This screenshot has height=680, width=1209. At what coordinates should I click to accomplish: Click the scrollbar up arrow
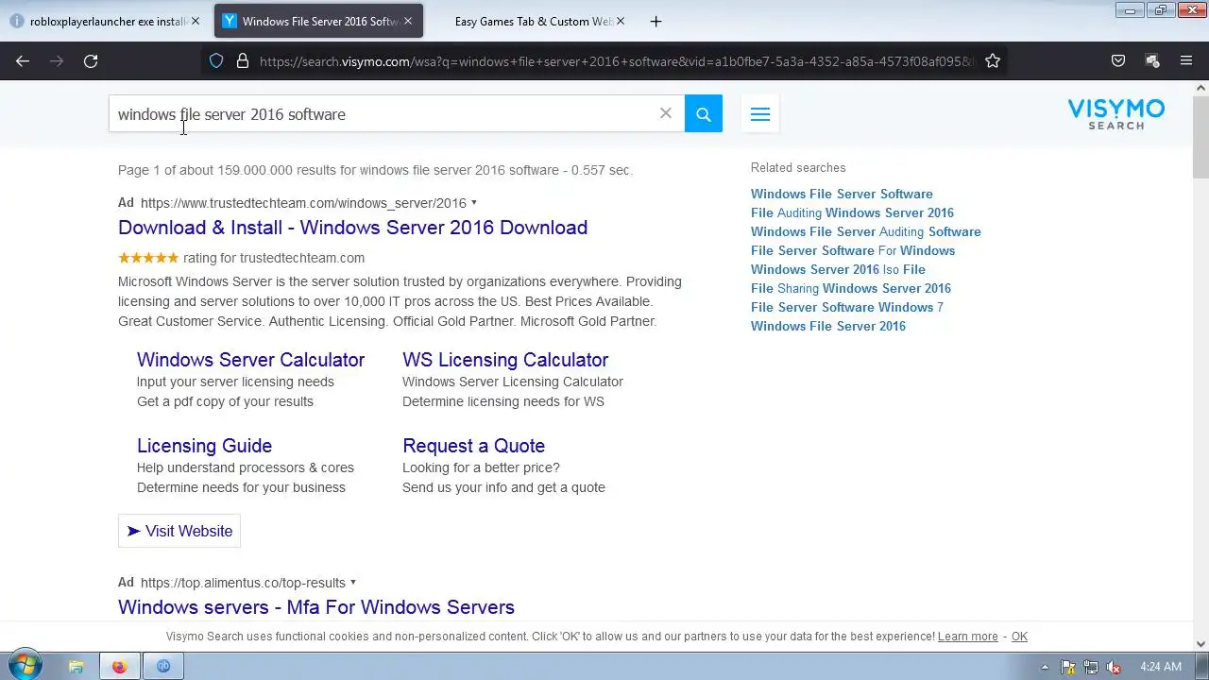(1200, 88)
